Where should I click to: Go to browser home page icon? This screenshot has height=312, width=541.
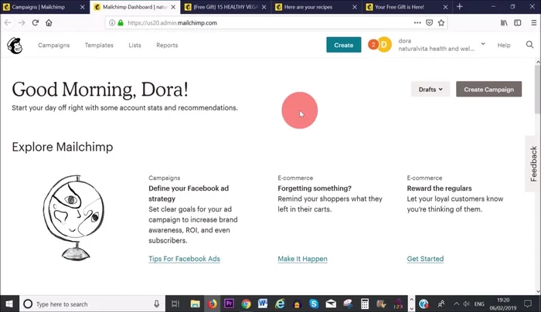(49, 23)
